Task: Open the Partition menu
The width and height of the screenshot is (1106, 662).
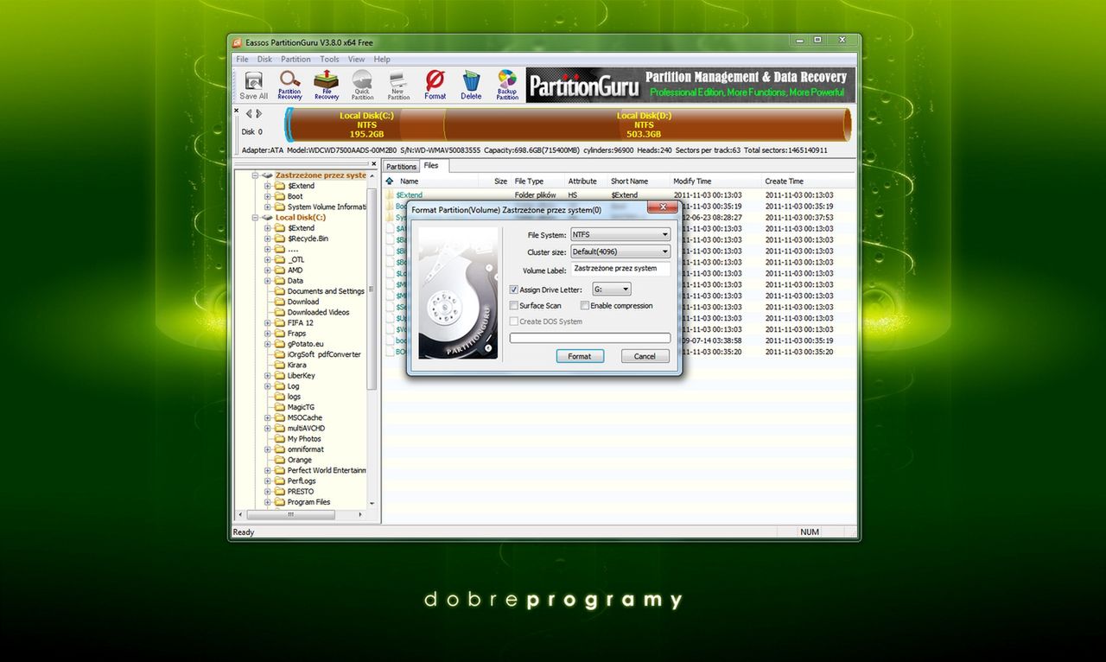Action: 296,60
